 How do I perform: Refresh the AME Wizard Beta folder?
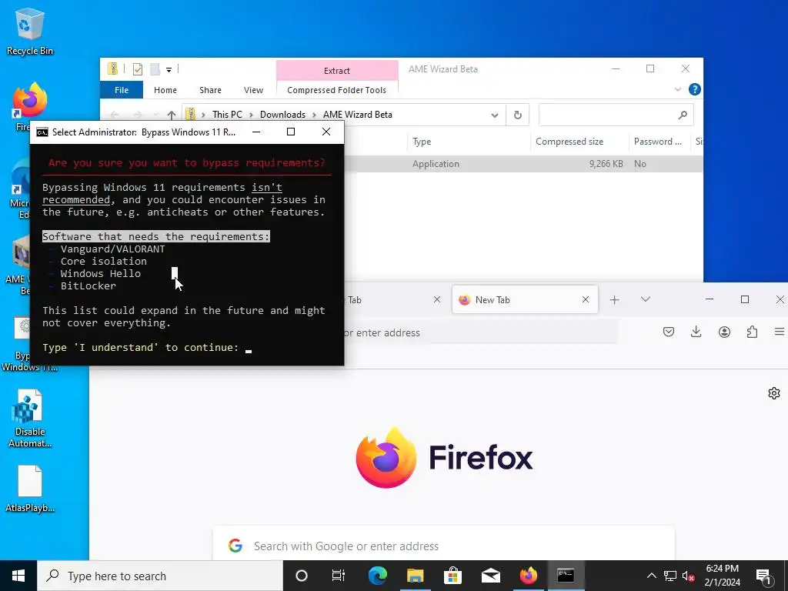[518, 115]
